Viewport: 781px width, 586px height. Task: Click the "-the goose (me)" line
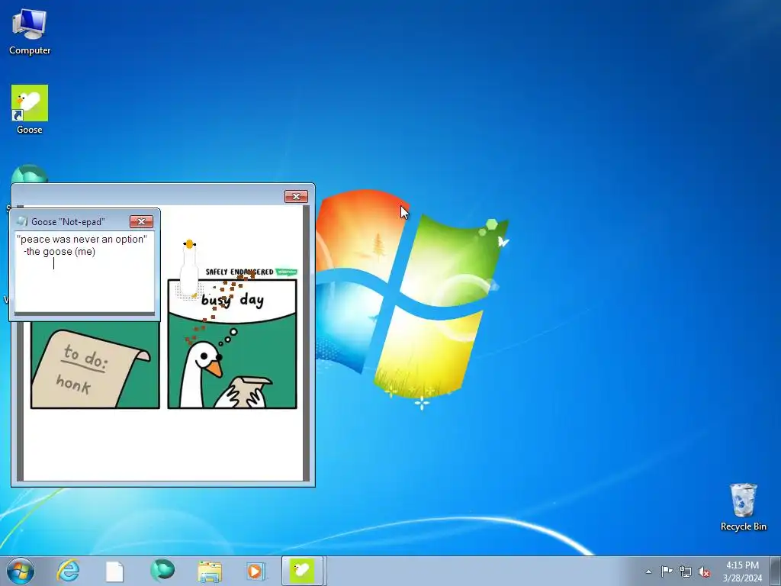(x=59, y=252)
